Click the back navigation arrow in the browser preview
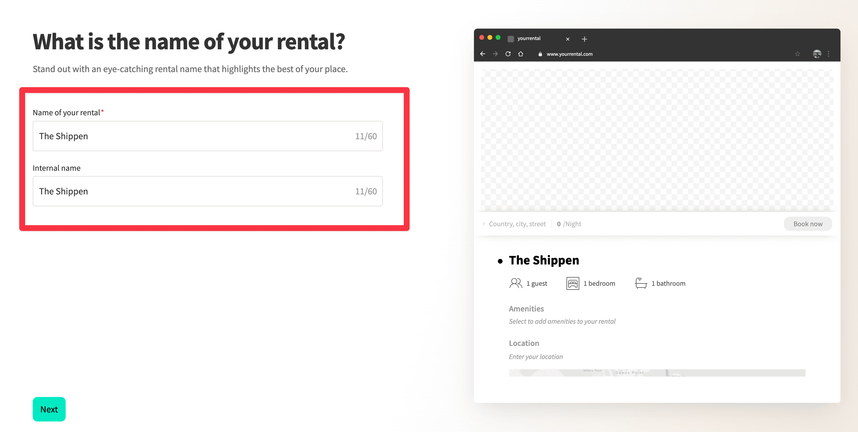Viewport: 858px width, 432px height. (x=483, y=54)
